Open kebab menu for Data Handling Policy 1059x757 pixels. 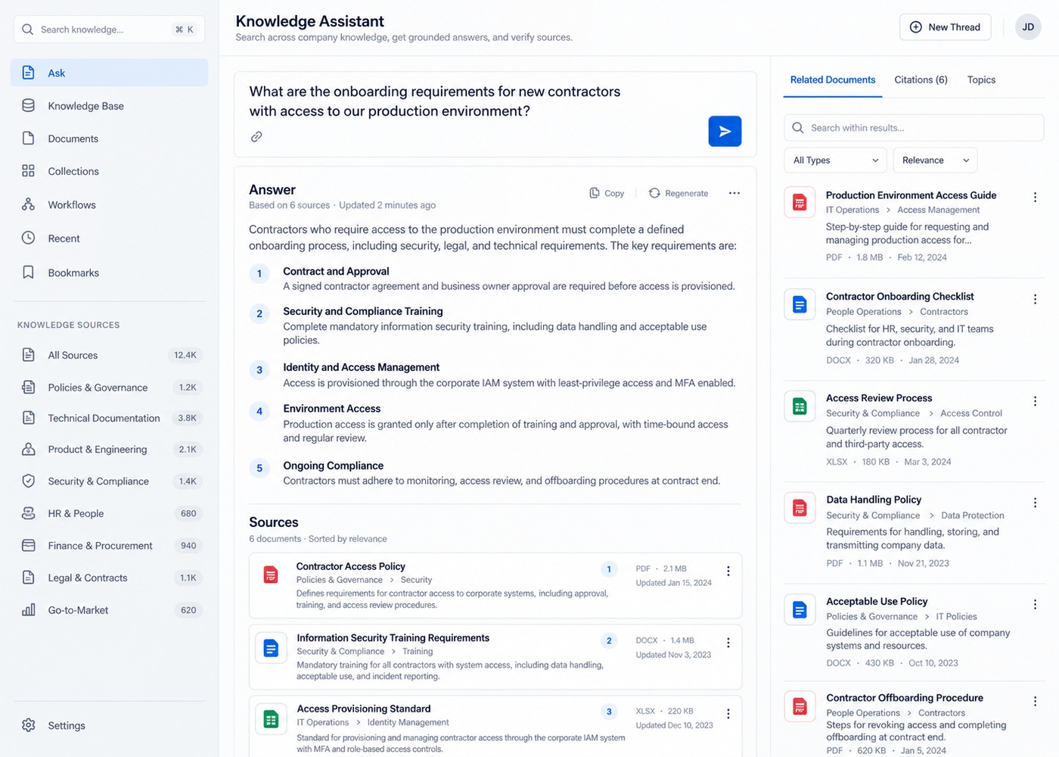[x=1035, y=502]
